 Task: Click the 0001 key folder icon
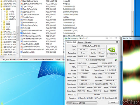(x=4, y=22)
